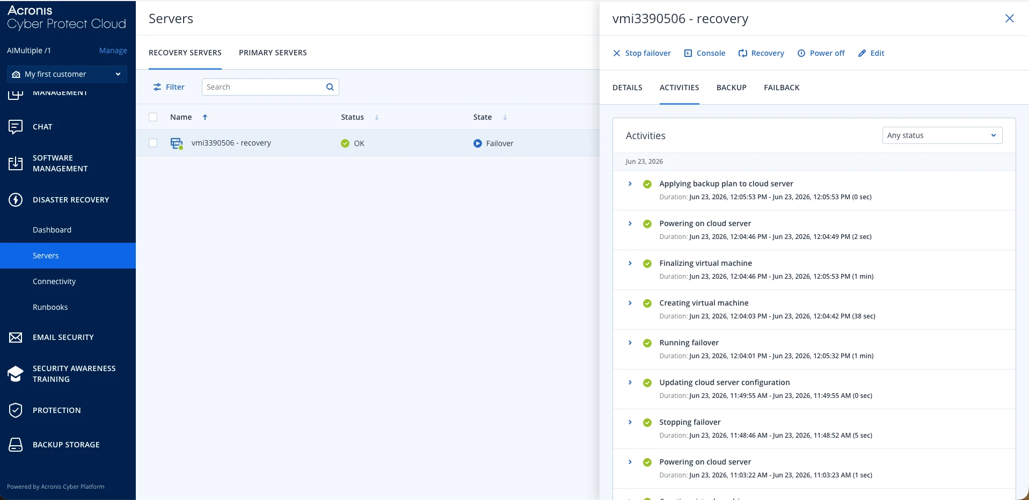Image resolution: width=1029 pixels, height=500 pixels.
Task: Open the Failback tab
Action: click(782, 88)
